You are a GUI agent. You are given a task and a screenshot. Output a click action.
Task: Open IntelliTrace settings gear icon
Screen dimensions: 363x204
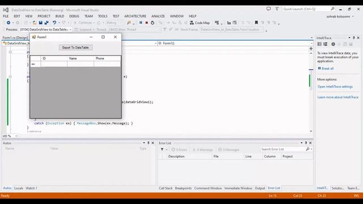point(333,44)
